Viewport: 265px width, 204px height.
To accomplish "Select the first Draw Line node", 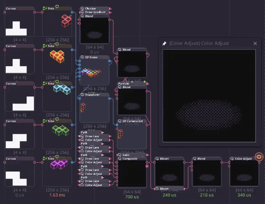I will 94,137.
